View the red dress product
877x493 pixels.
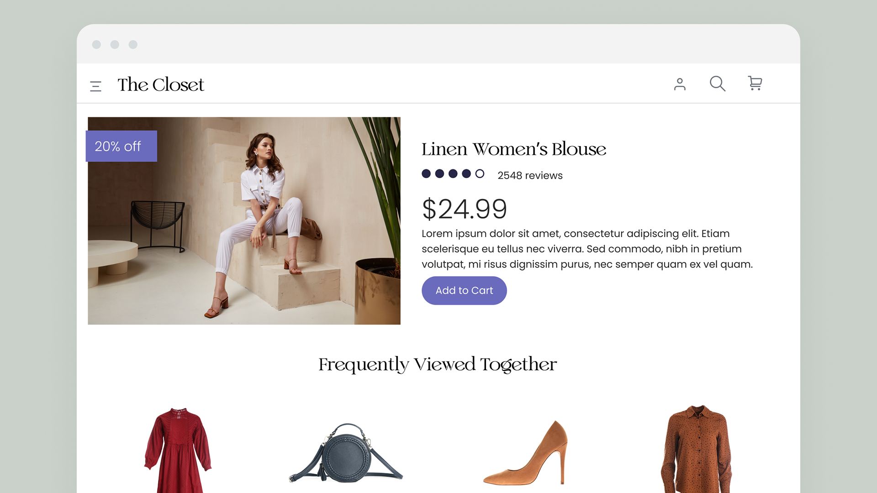coord(178,450)
